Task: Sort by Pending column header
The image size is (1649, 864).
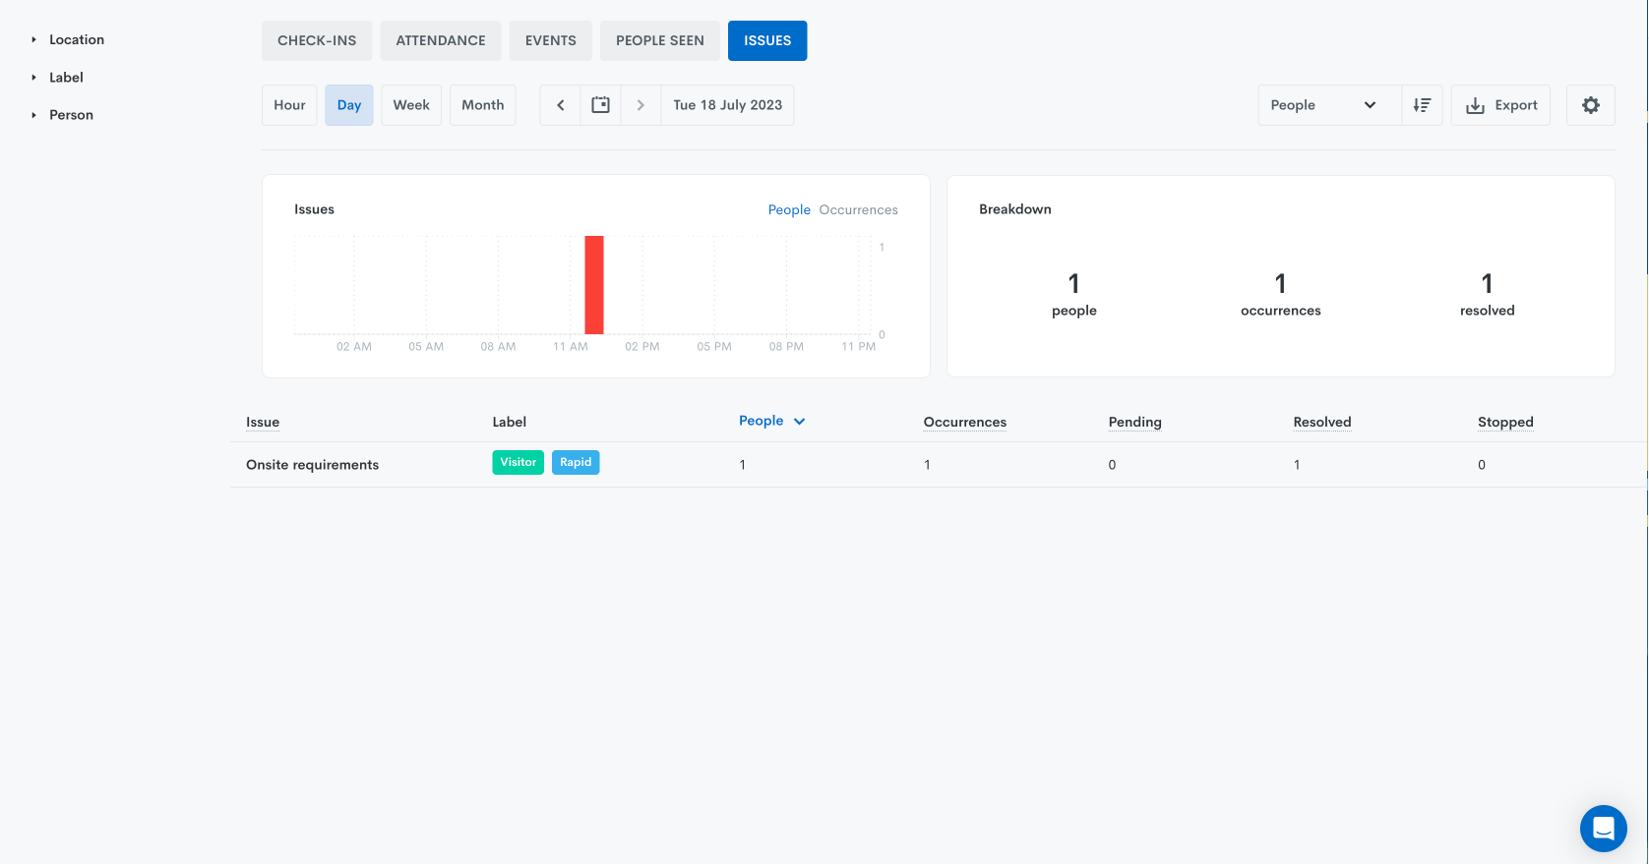Action: [1135, 422]
